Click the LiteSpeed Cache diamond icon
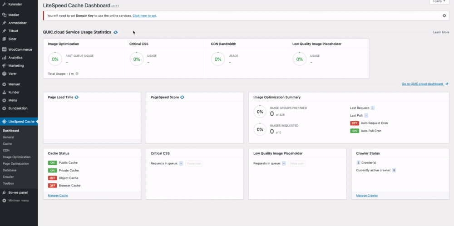The width and height of the screenshot is (454, 226). click(x=4, y=122)
